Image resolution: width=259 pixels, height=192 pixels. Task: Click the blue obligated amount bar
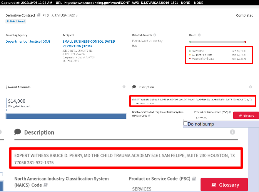coord(66,116)
